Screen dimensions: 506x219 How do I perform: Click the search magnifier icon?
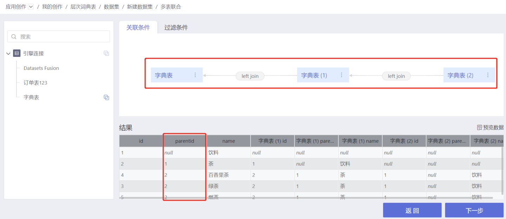[14, 36]
